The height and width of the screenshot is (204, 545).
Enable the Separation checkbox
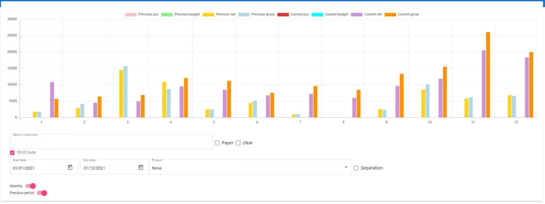tap(356, 168)
